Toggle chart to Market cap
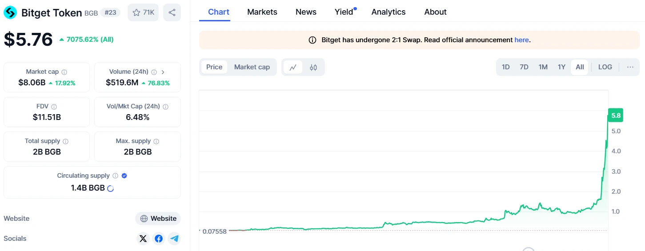This screenshot has width=645, height=251. coord(252,67)
